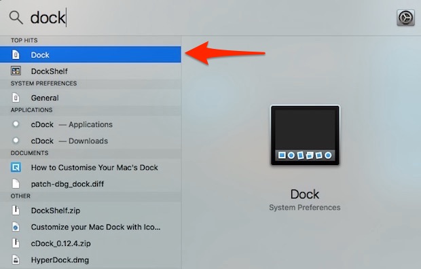Open cDock located in Downloads
This screenshot has width=421, height=269.
[x=90, y=141]
